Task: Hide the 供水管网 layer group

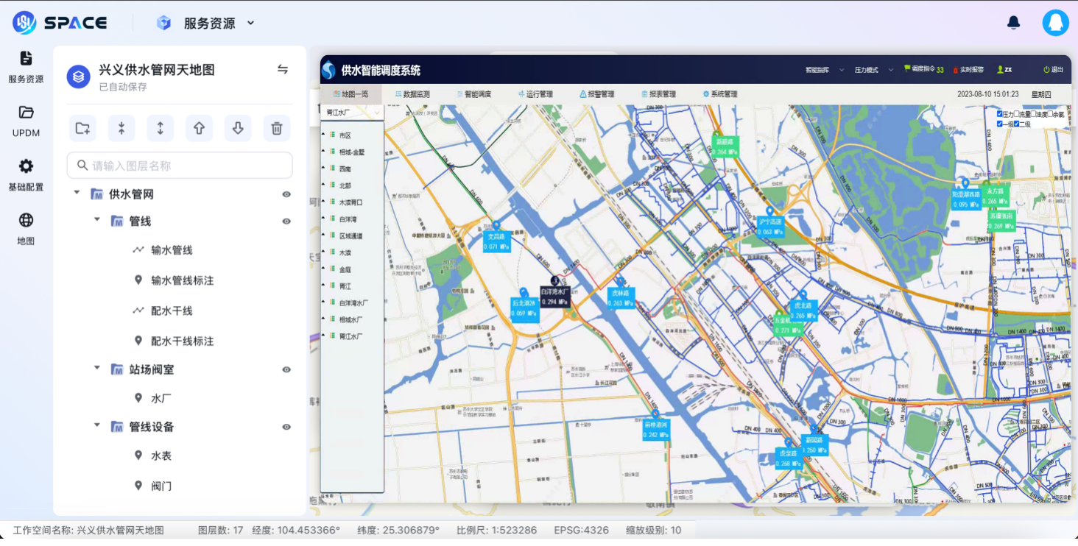Action: coord(286,194)
